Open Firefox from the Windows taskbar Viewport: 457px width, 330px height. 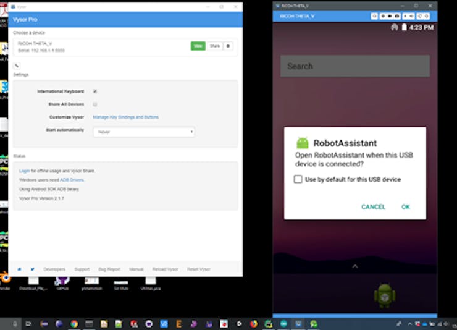[254, 324]
